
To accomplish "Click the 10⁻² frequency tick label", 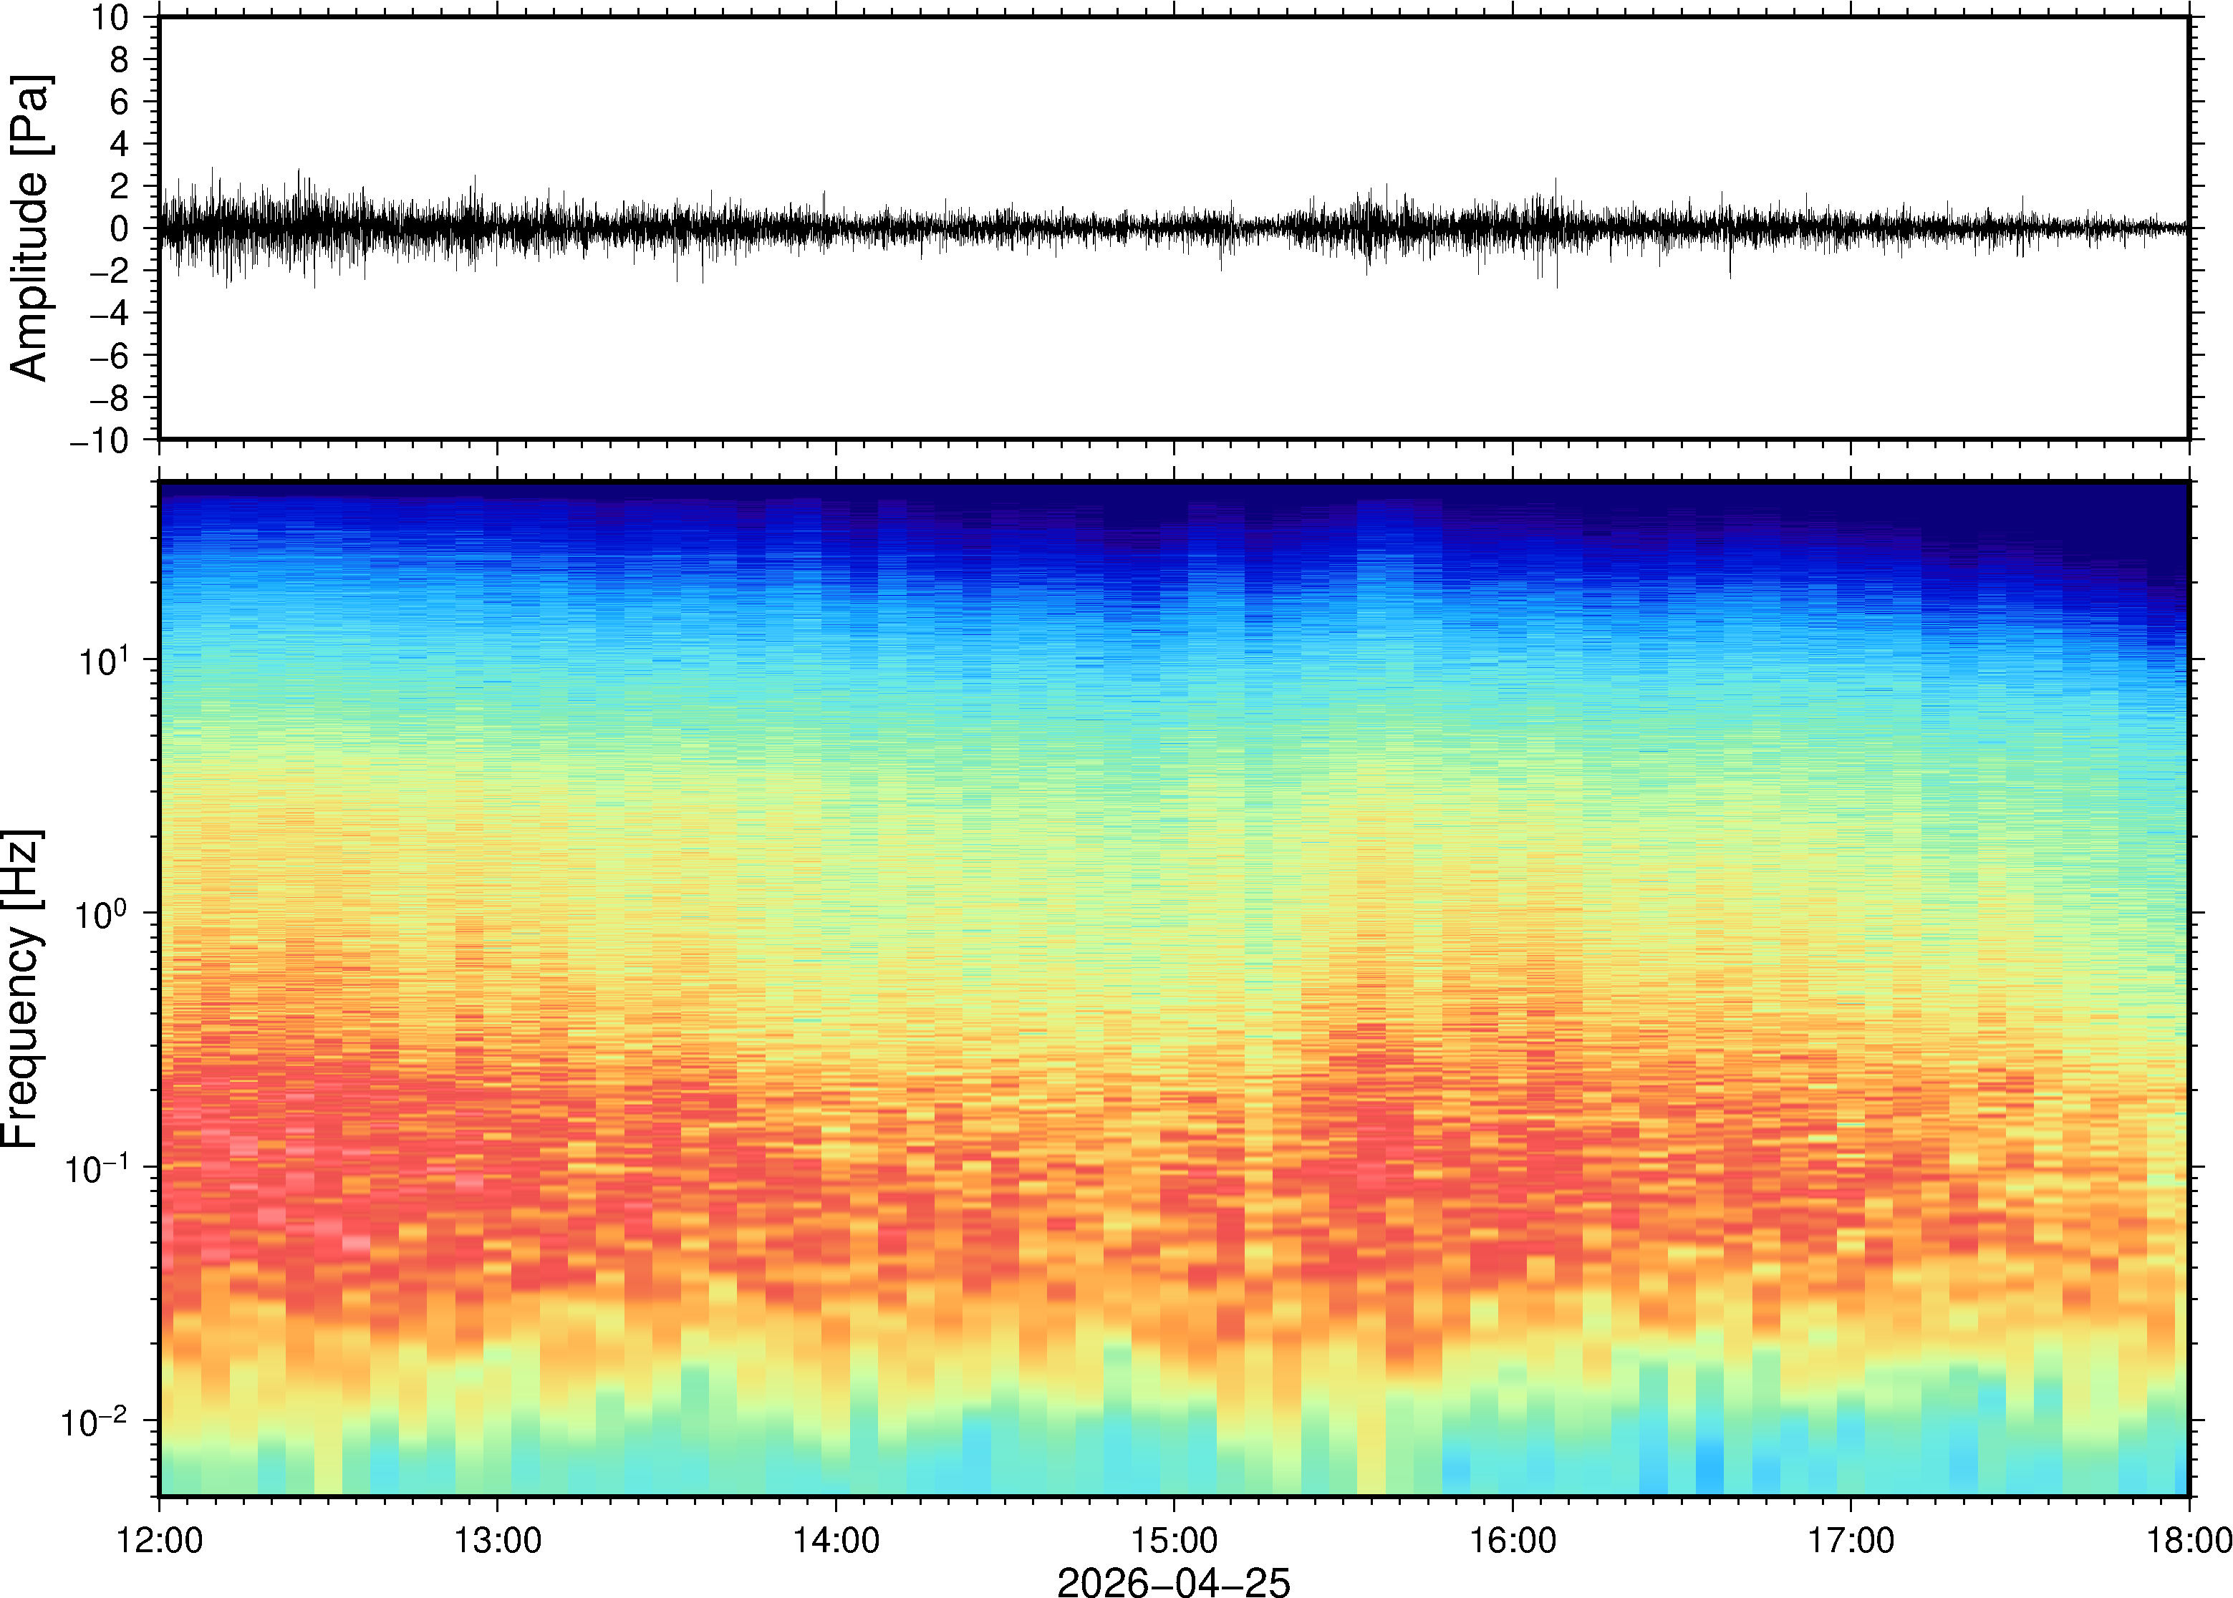I will (x=95, y=1421).
